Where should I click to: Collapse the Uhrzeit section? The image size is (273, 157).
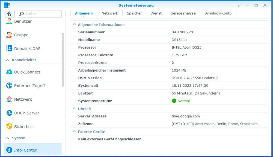coord(74,109)
